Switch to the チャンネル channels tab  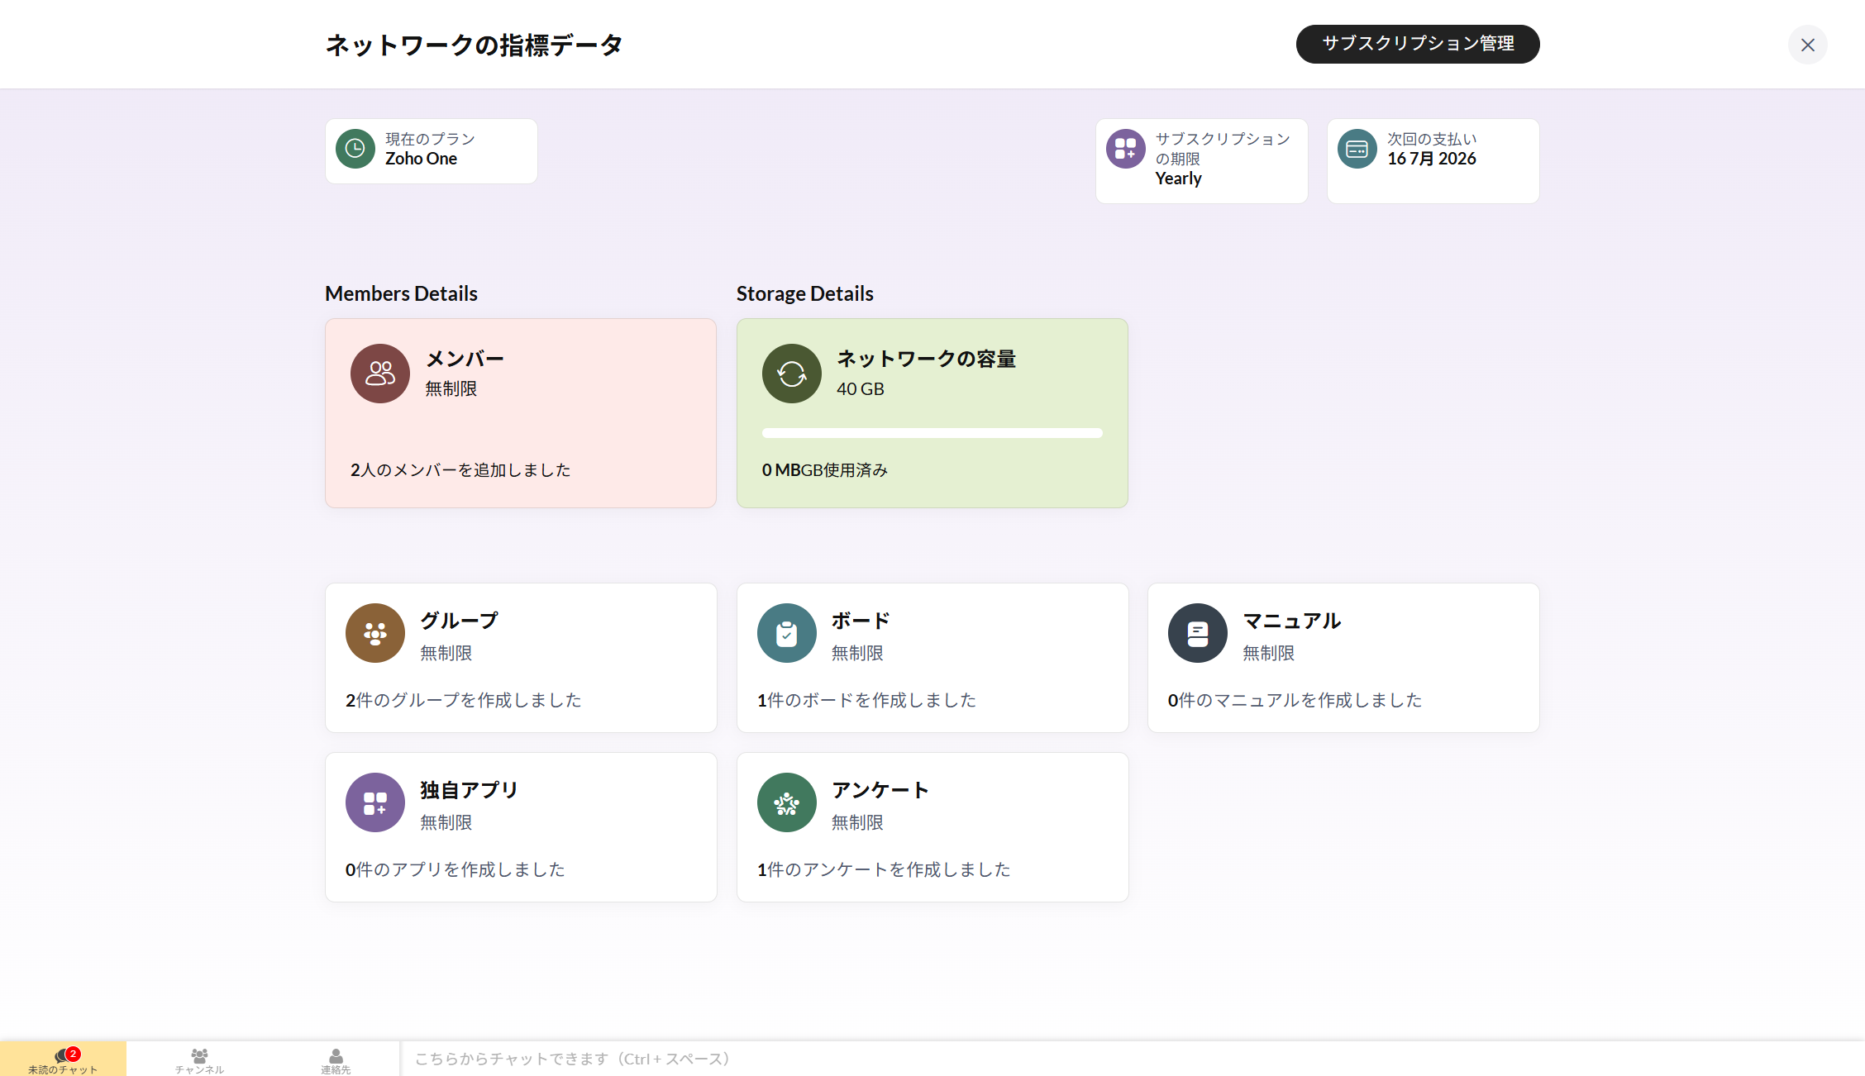tap(199, 1059)
